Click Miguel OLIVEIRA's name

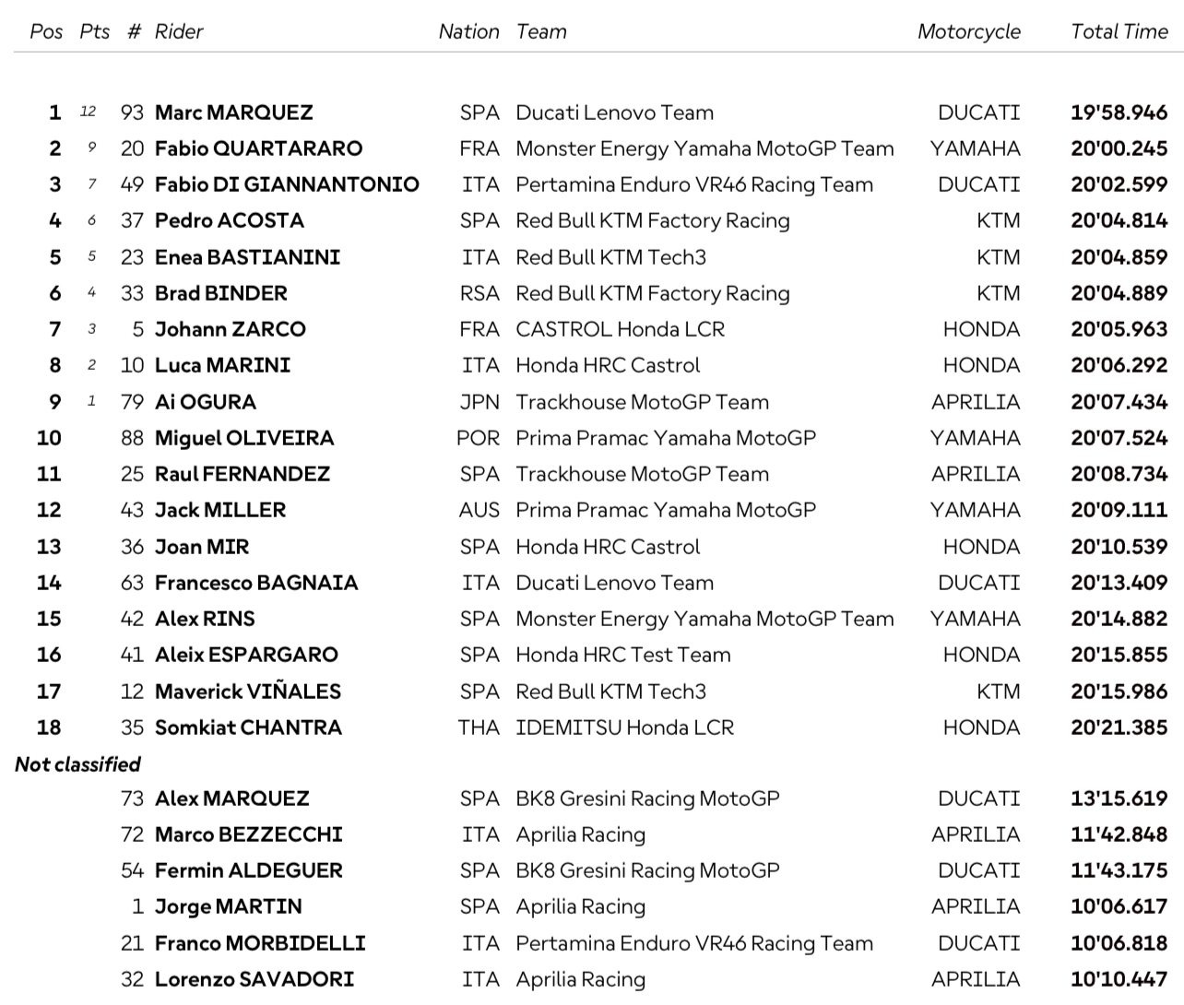(x=243, y=438)
